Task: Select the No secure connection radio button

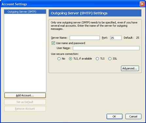Action: (x=59, y=59)
